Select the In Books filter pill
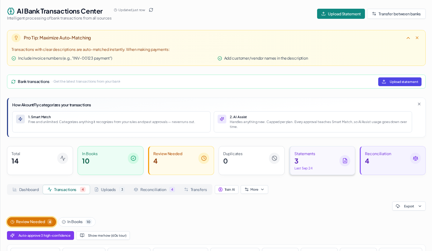The height and width of the screenshot is (251, 432). pos(77,222)
